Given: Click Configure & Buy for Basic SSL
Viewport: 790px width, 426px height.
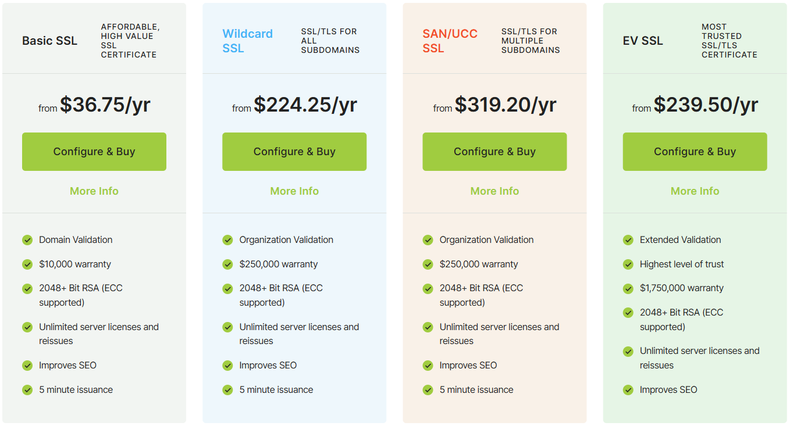Looking at the screenshot, I should coord(94,152).
